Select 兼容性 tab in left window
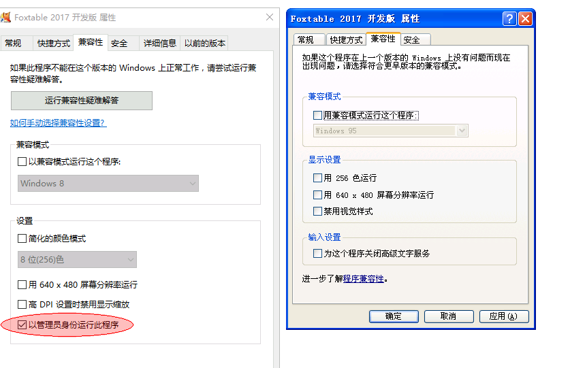 [x=91, y=42]
